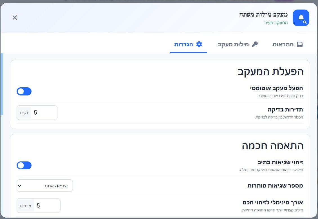The height and width of the screenshot is (219, 318).
Task: Toggle זיהוי שגיאות כתיב switch
Action: 24,165
